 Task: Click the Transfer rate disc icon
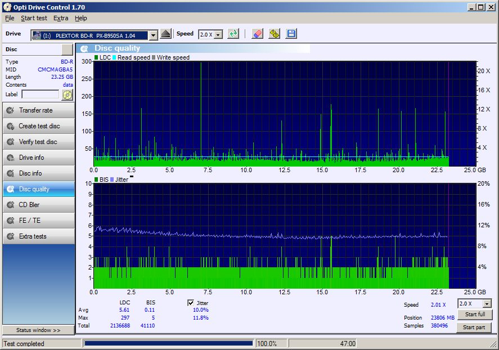[x=11, y=110]
